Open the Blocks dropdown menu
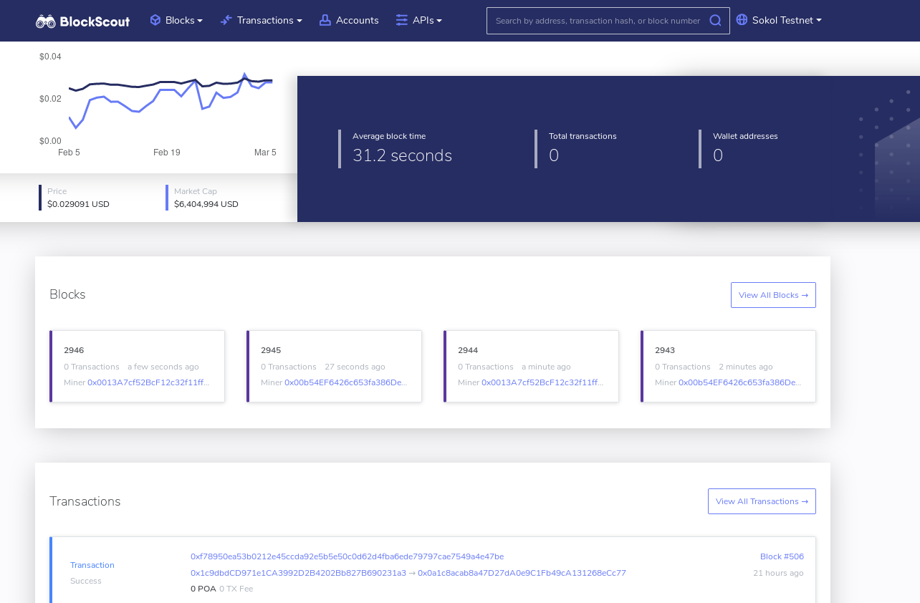 [x=176, y=20]
